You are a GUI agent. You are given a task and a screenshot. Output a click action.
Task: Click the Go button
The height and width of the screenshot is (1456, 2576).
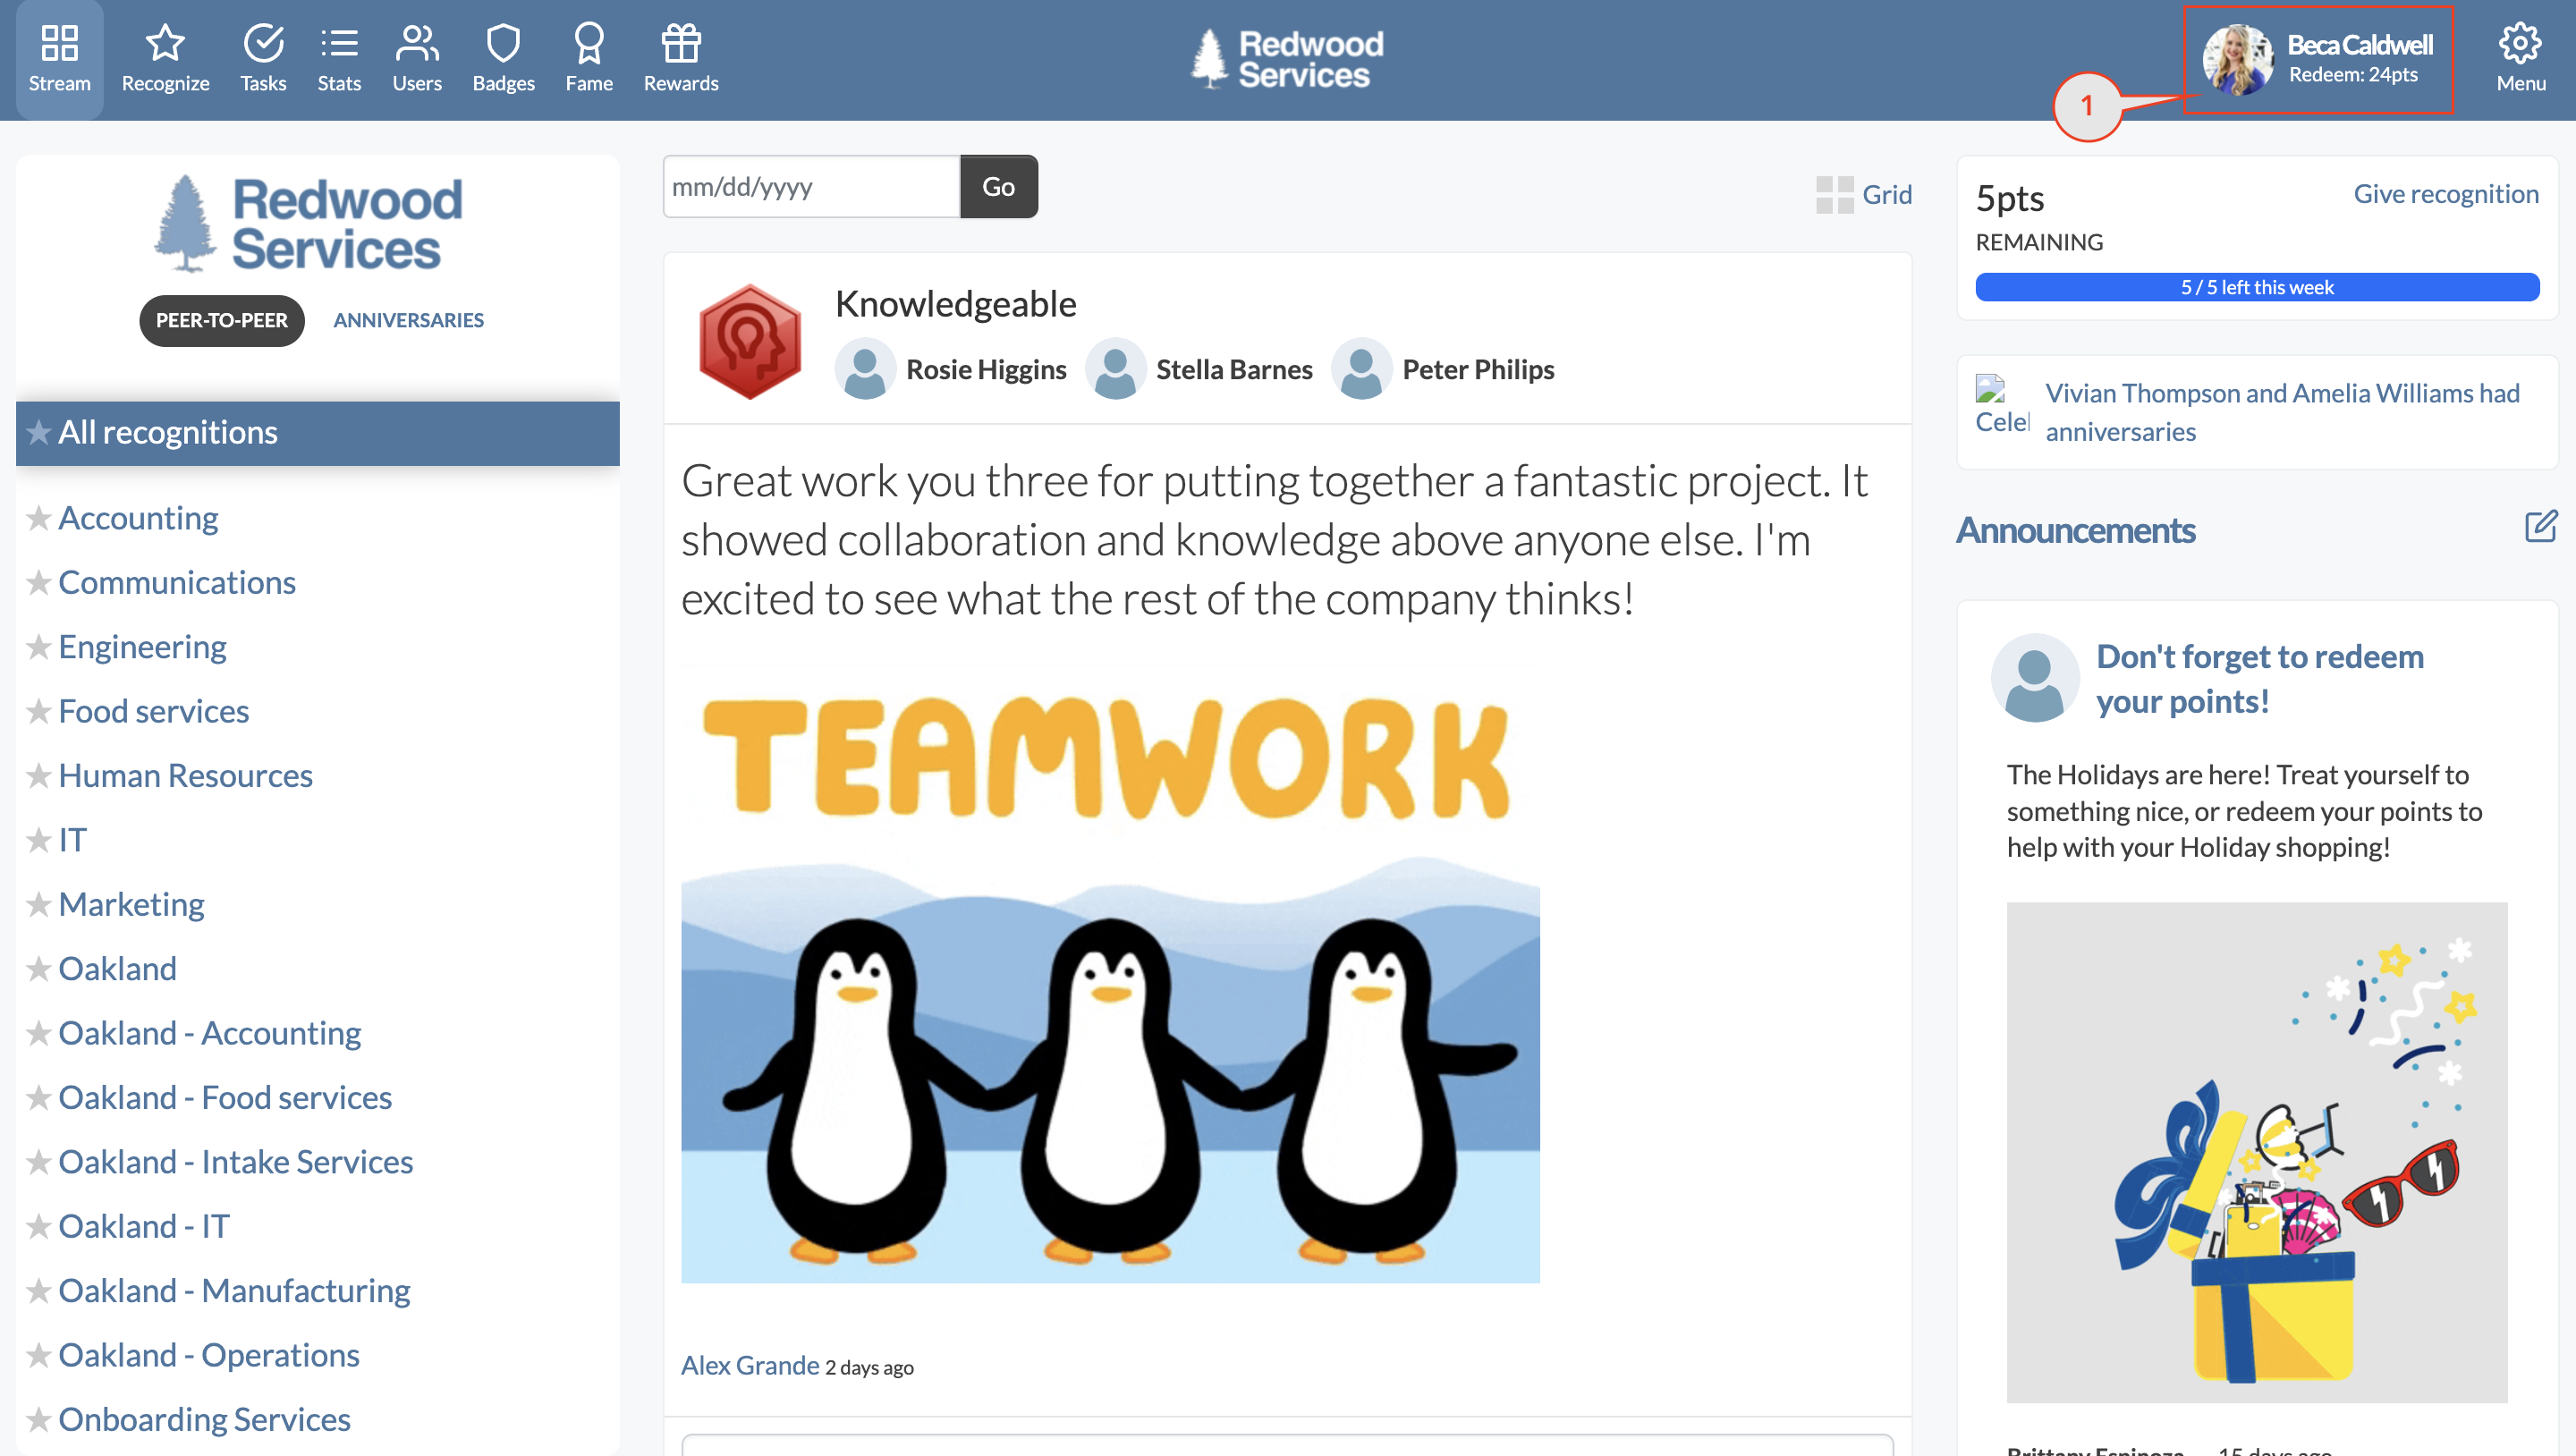click(x=998, y=186)
